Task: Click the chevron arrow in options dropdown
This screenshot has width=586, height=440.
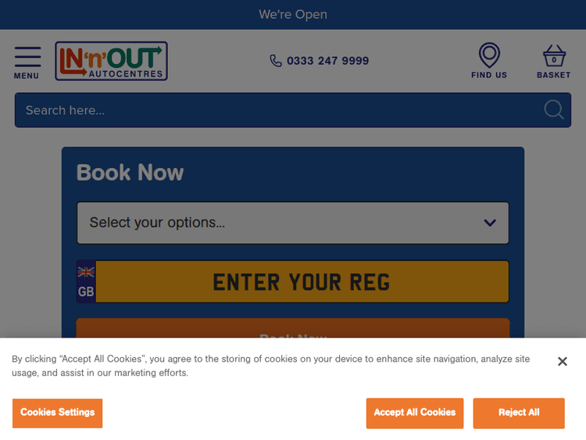Action: tap(490, 223)
